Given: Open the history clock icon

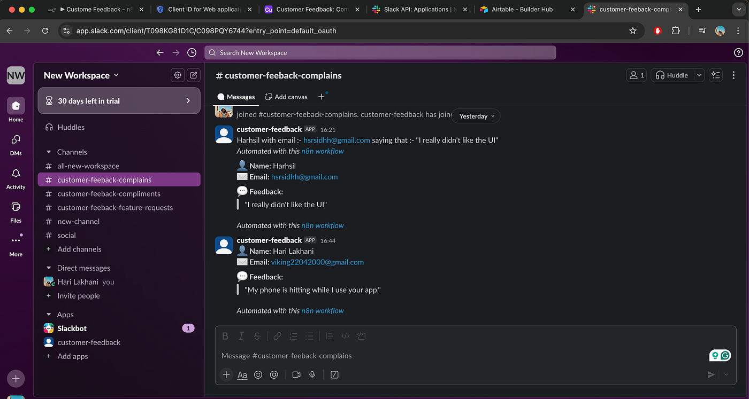Looking at the screenshot, I should coord(192,52).
